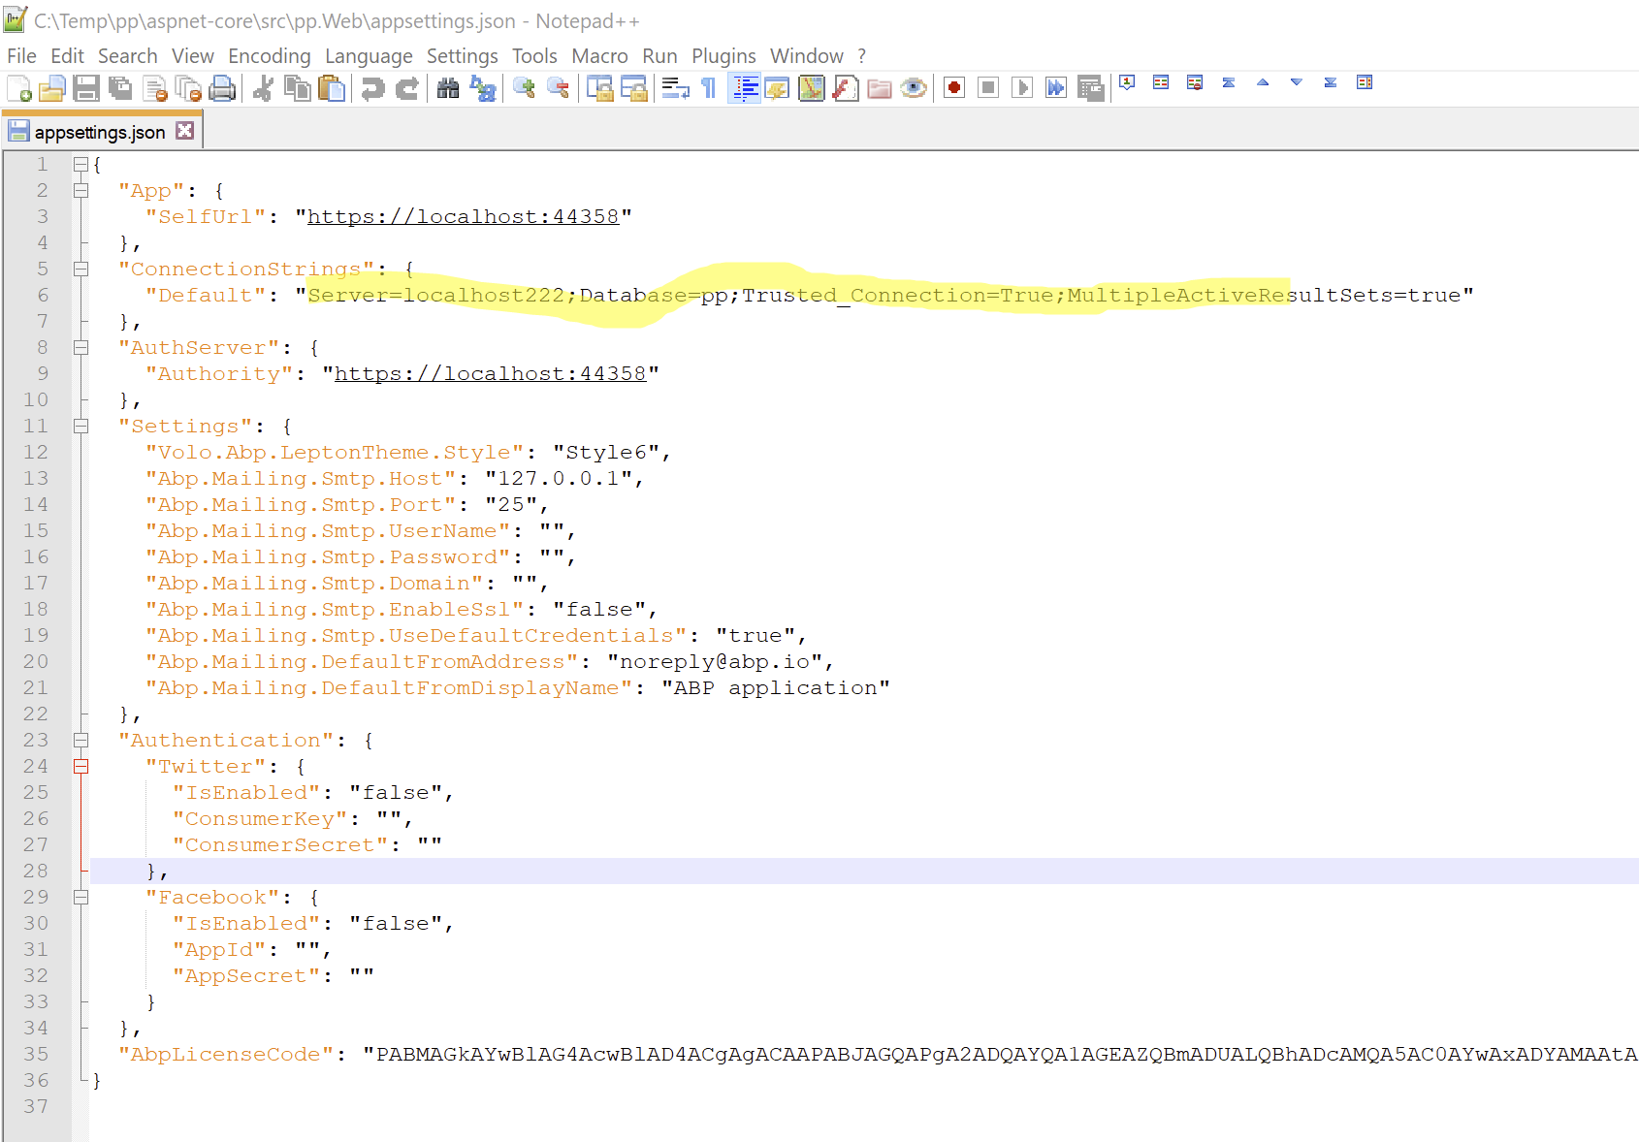The height and width of the screenshot is (1142, 1639).
Task: Click the SelfUrl localhost:44358 link
Action: (x=463, y=217)
